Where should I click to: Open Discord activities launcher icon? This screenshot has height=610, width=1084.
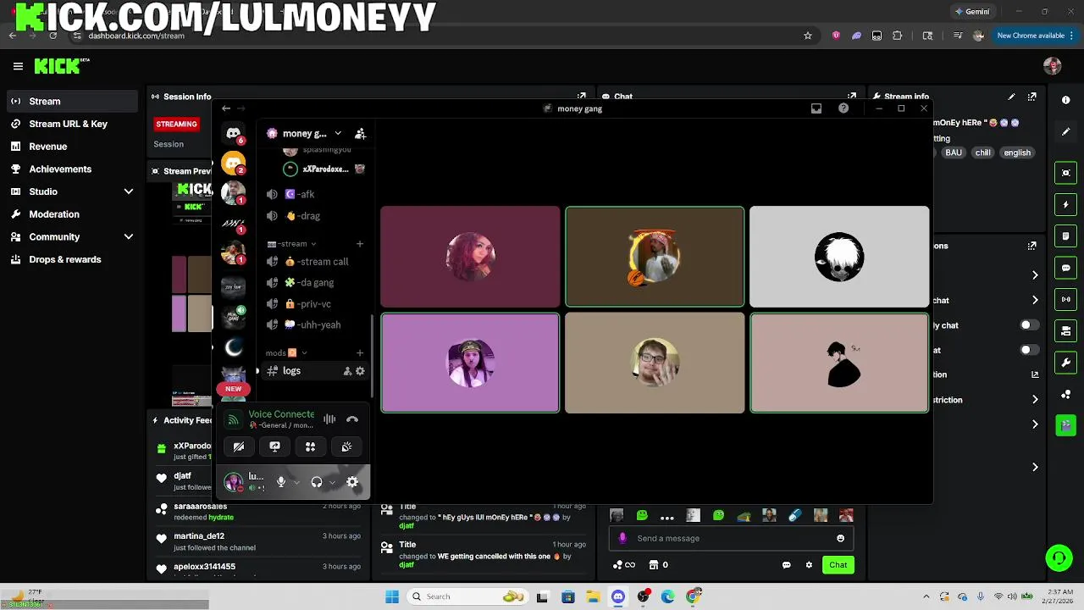pyautogui.click(x=310, y=446)
